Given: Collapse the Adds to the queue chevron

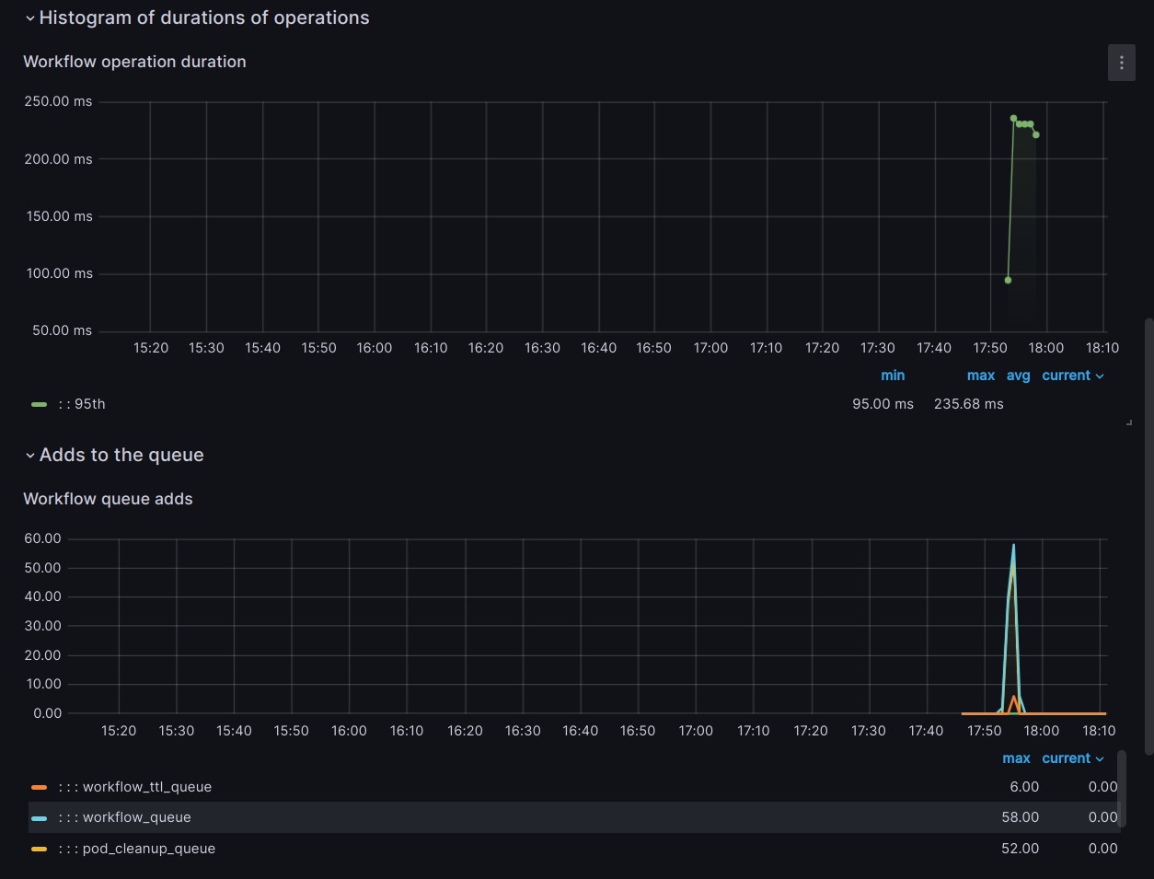Looking at the screenshot, I should 30,456.
